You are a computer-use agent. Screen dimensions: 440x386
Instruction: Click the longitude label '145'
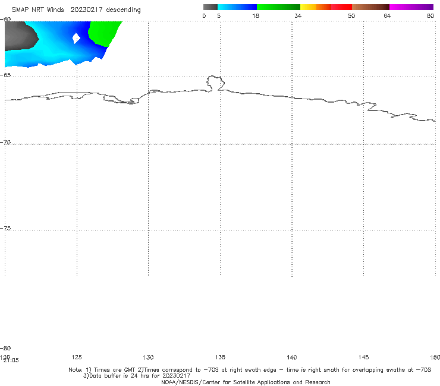point(364,357)
